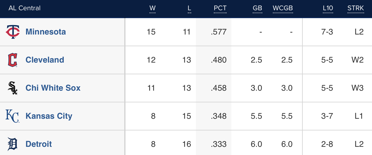Click the Chicago White Sox logo

pyautogui.click(x=13, y=88)
